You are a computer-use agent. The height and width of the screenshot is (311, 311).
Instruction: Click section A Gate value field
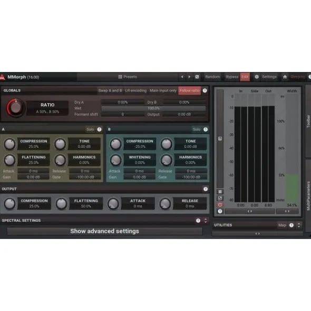(85, 177)
